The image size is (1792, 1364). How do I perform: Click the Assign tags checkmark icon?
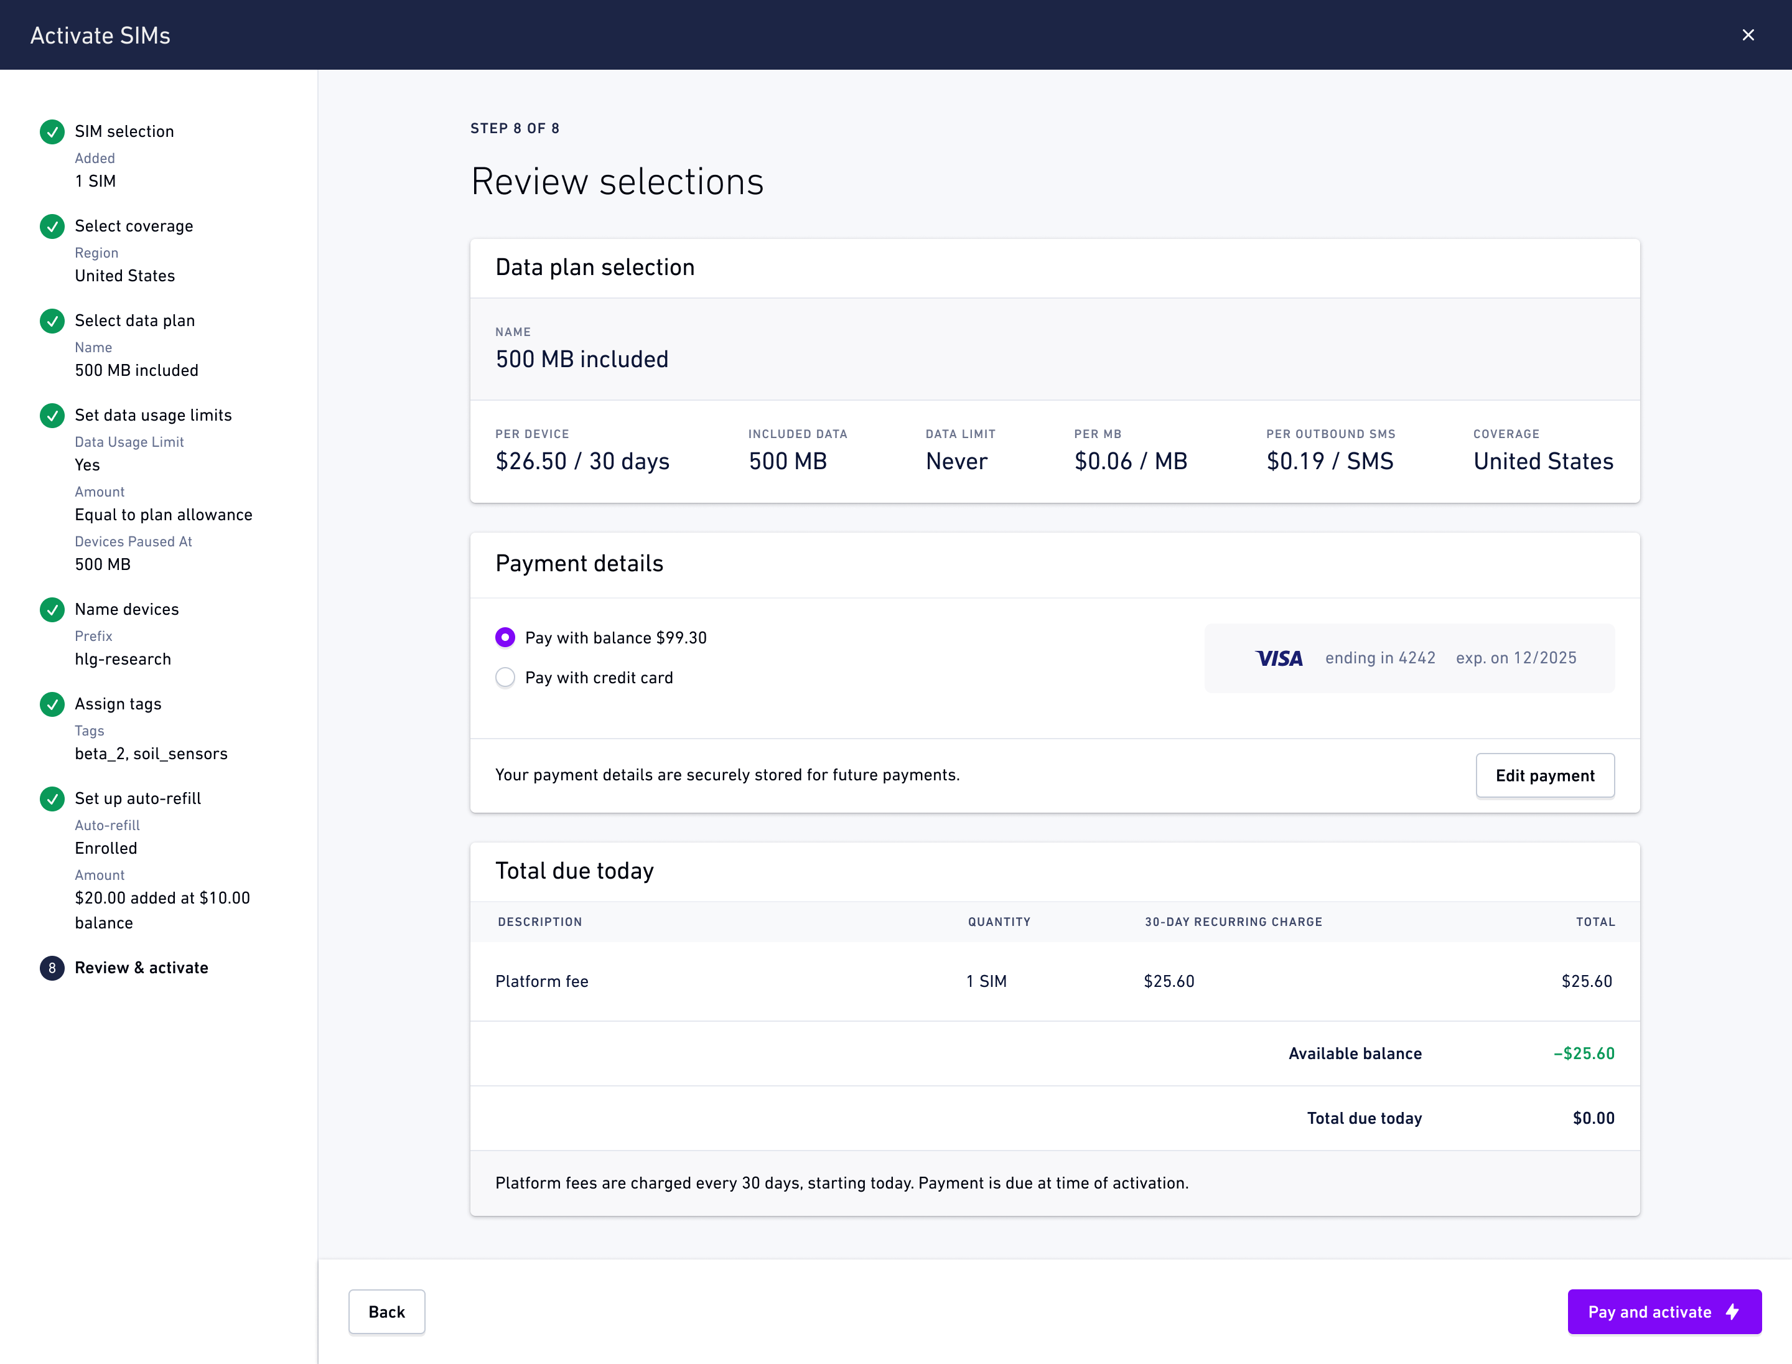52,704
